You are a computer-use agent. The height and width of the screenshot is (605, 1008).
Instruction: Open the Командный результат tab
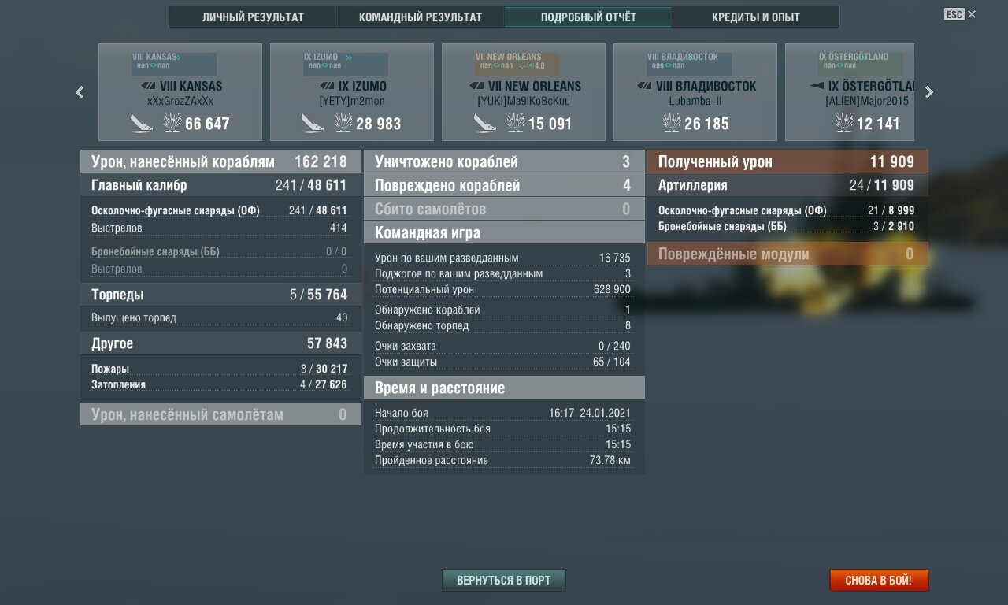421,17
